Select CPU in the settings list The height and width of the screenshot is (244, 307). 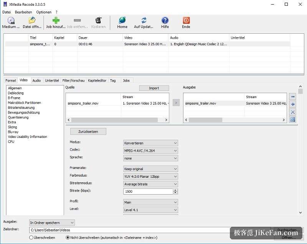pyautogui.click(x=11, y=142)
